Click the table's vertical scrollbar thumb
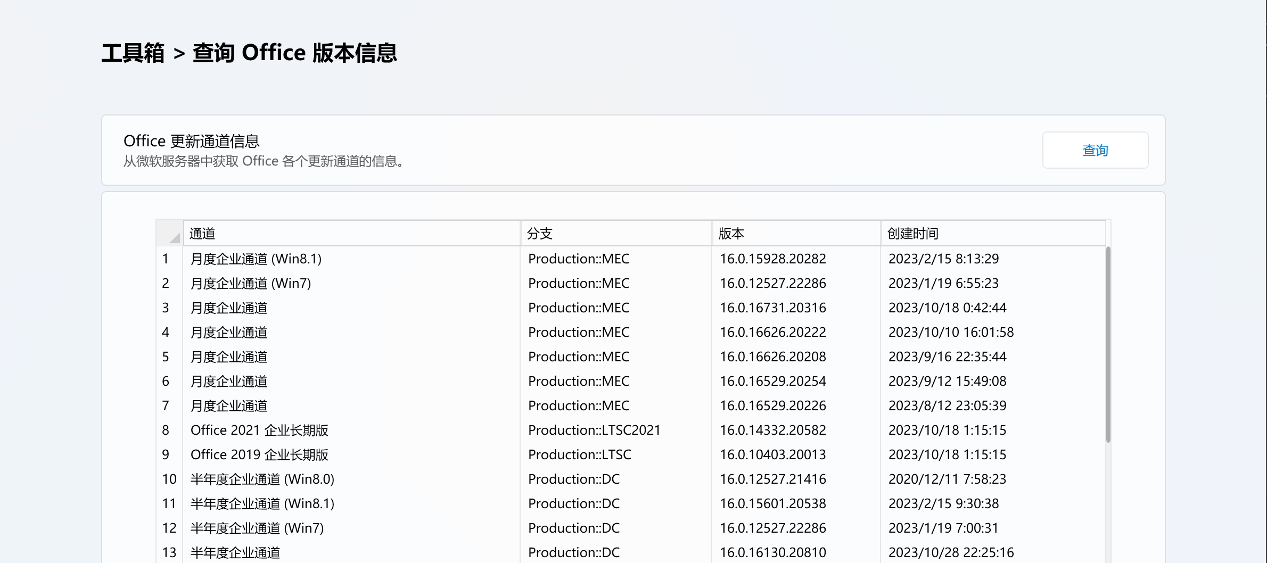Viewport: 1267px width, 563px height. tap(1108, 345)
